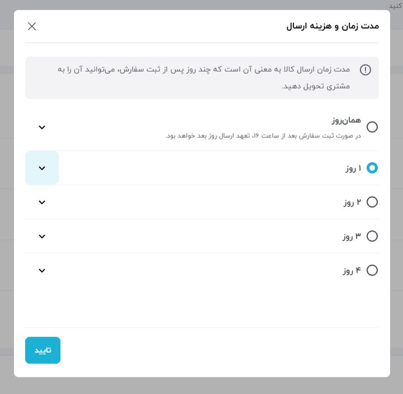The width and height of the screenshot is (403, 394).
Task: Click the info banner text about مدت زمان ارسال کالا
Action: tap(204, 78)
